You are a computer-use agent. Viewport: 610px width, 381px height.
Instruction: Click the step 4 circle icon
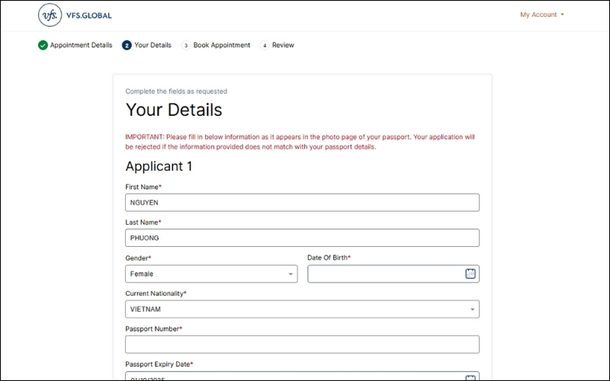click(265, 45)
